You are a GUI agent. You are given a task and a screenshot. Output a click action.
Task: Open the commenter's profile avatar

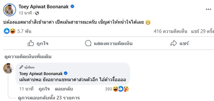[8, 68]
